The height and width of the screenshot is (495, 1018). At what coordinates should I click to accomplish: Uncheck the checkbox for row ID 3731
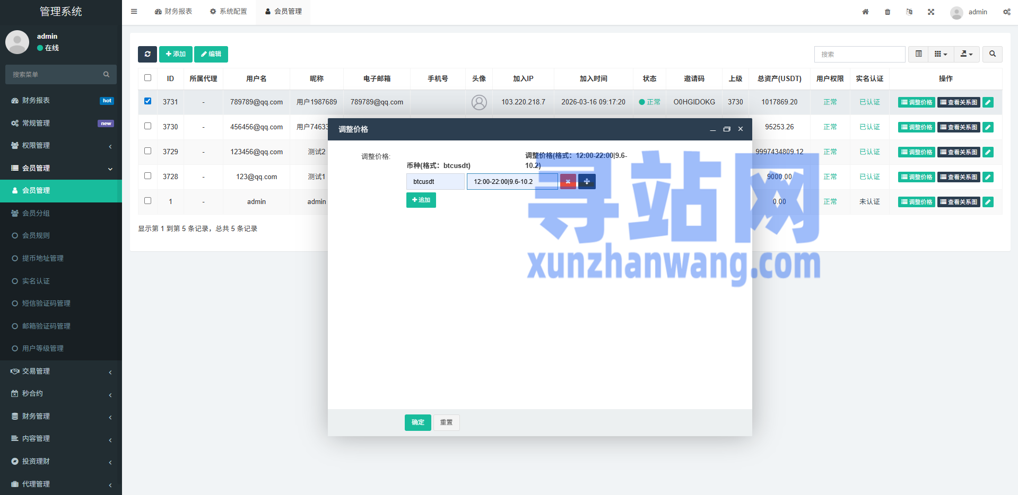point(148,101)
